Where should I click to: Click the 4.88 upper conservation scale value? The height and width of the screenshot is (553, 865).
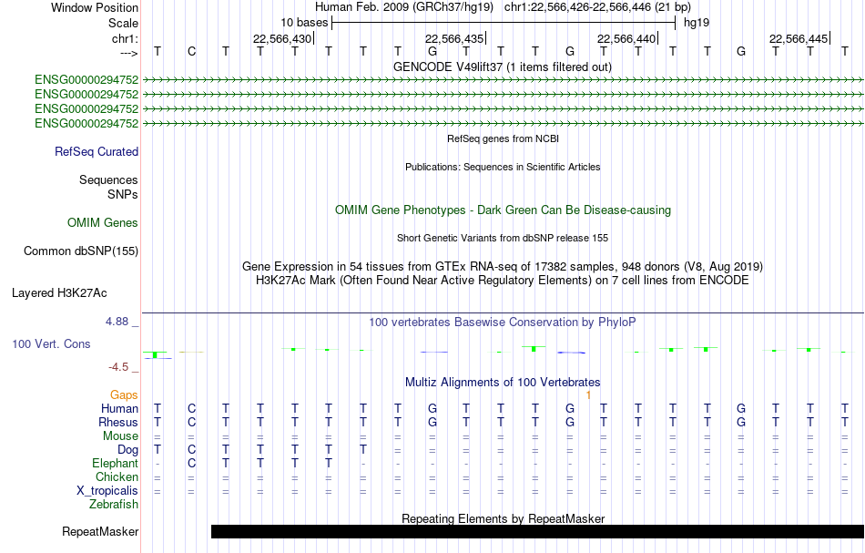[117, 322]
